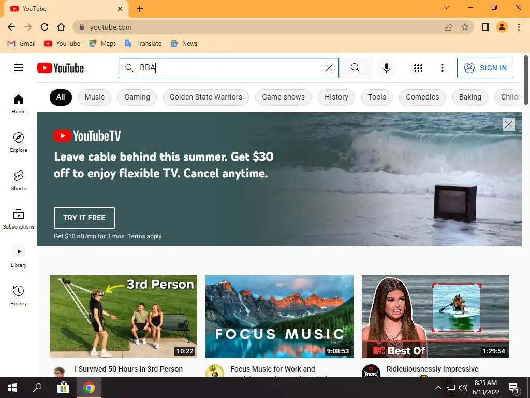
Task: Reload the page
Action: [x=45, y=27]
